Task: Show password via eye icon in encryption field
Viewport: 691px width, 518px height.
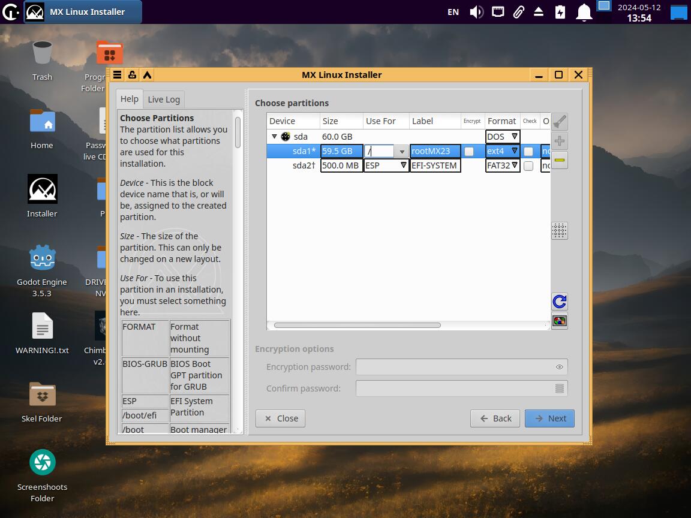Action: (x=559, y=367)
